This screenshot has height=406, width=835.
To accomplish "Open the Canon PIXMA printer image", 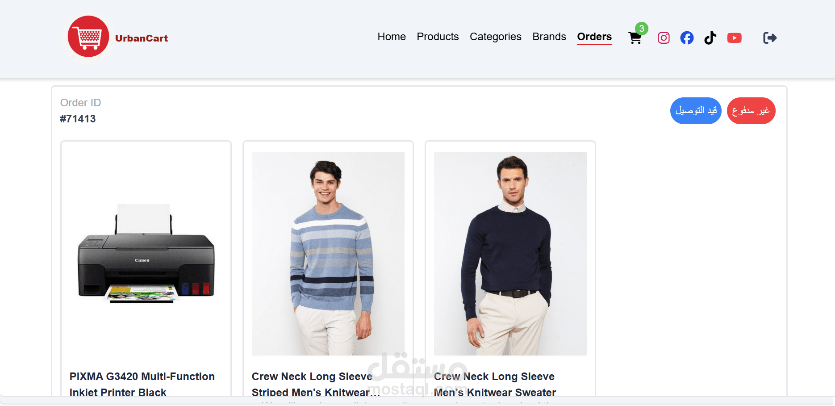I will 146,254.
